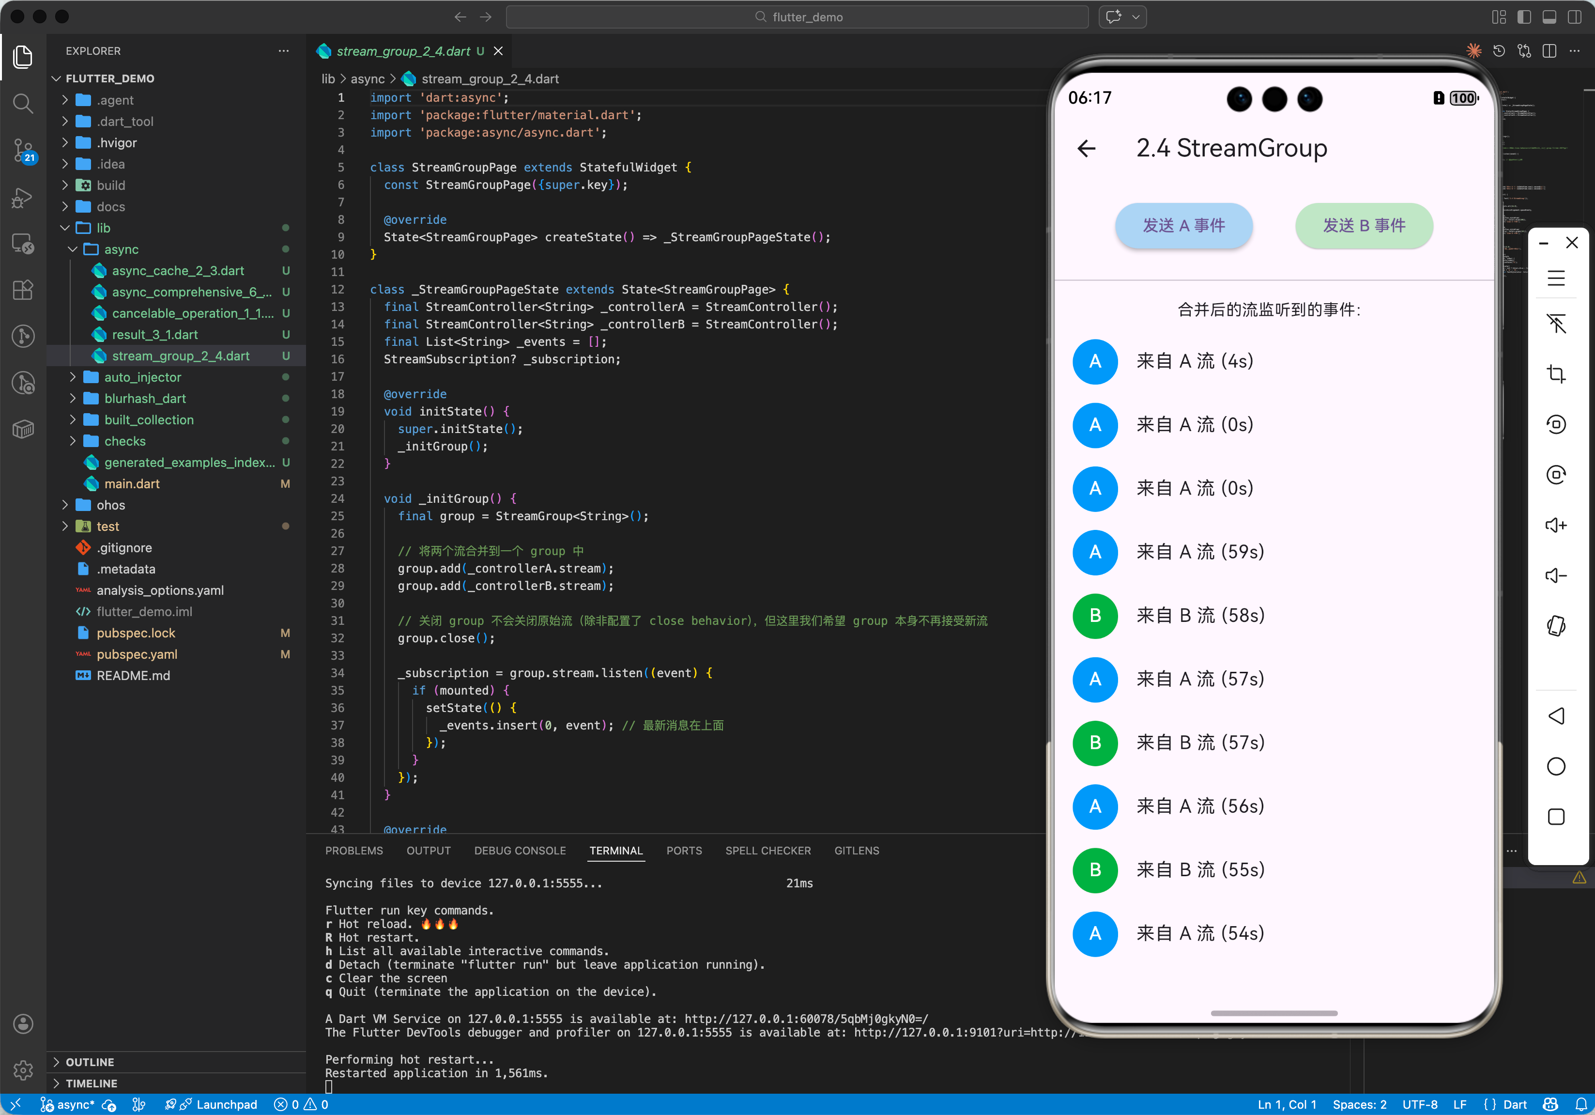Tap the phone's back arrow icon
Image resolution: width=1595 pixels, height=1115 pixels.
pos(1087,148)
